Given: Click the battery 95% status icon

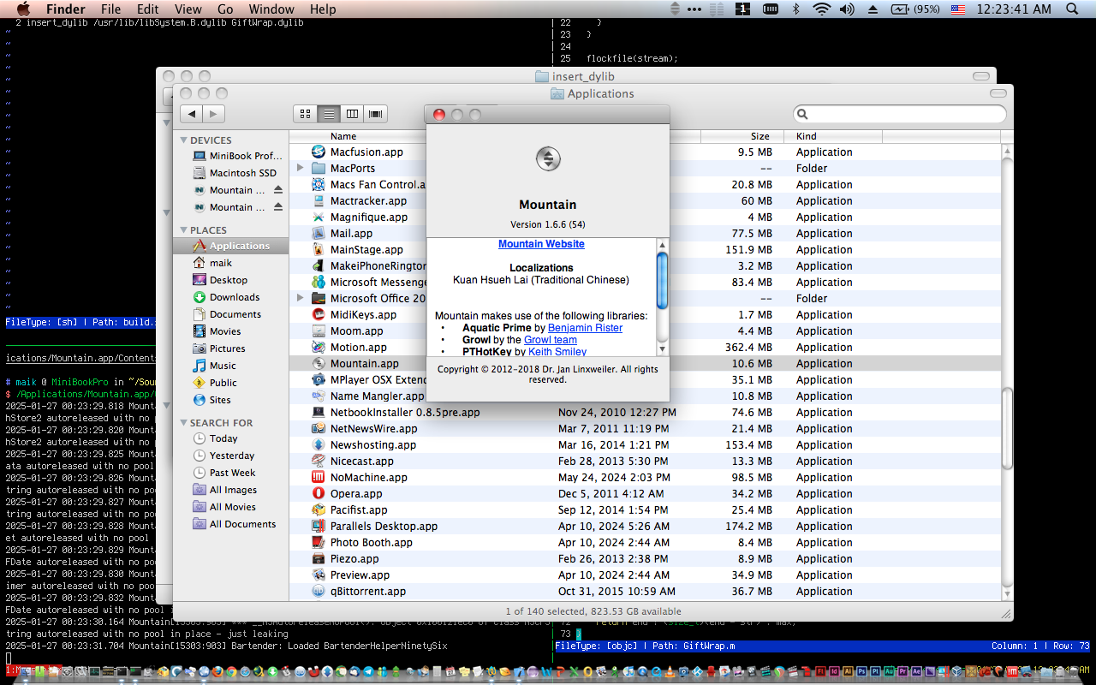Looking at the screenshot, I should coord(916,9).
